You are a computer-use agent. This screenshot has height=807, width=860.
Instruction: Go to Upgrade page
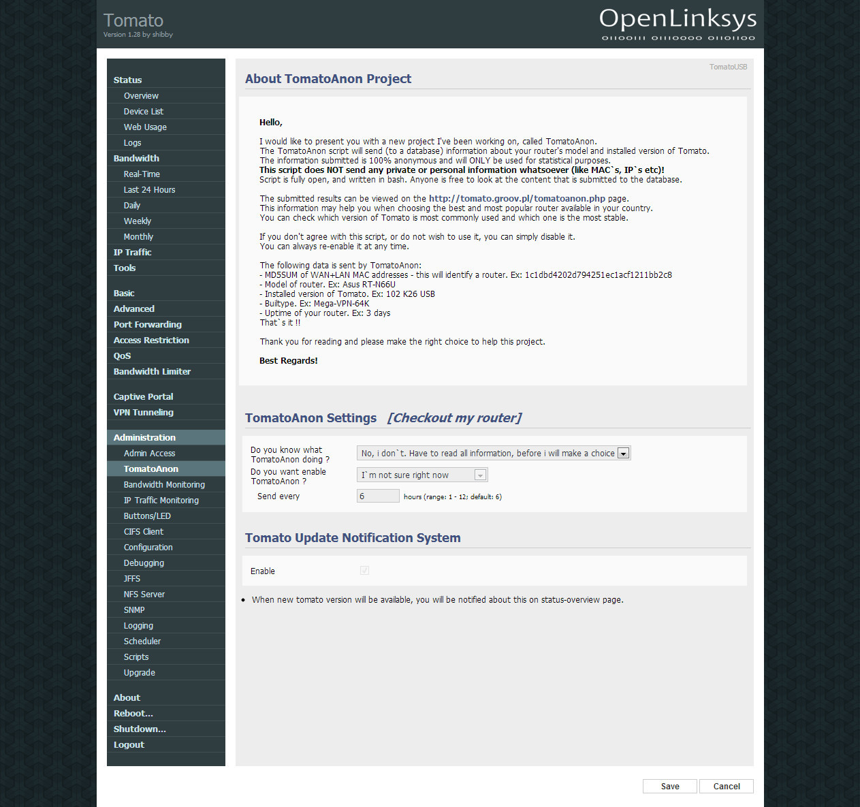pos(165,673)
